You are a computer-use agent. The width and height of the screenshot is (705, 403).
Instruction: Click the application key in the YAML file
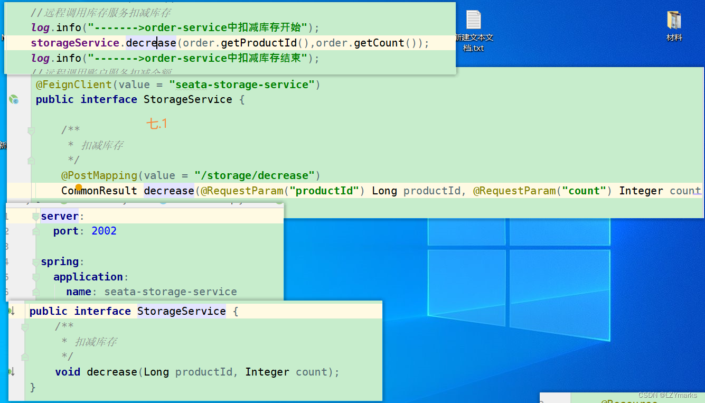point(88,277)
